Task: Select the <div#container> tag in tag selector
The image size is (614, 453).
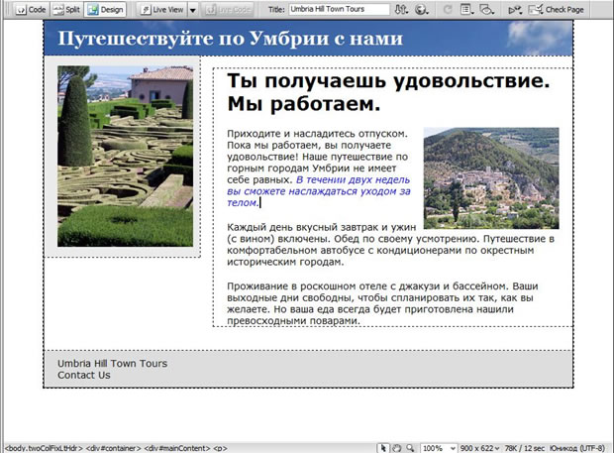Action: click(x=113, y=448)
